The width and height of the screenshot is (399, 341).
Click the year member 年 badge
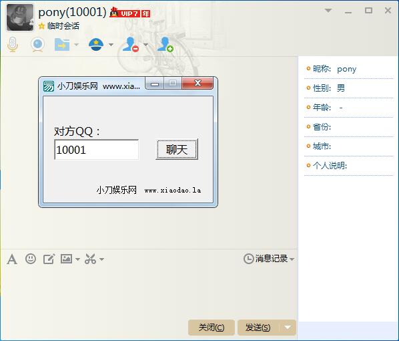point(146,13)
